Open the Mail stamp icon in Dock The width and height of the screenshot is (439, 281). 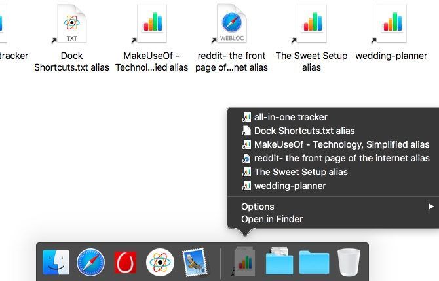pyautogui.click(x=195, y=262)
